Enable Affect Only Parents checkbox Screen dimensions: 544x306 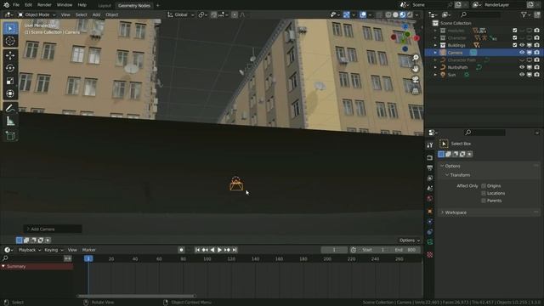point(484,201)
